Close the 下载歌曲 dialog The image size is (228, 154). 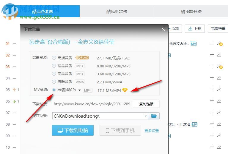coord(163,29)
